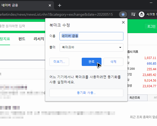Close the 네이버 금융 tab

[x=50, y=5]
